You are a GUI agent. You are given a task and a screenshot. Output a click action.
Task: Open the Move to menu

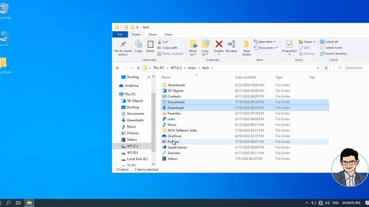193,48
